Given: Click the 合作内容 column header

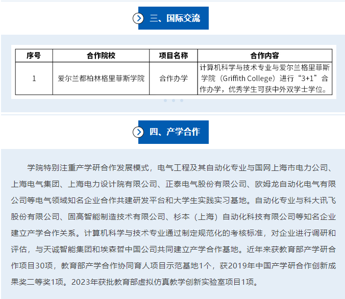Looking at the screenshot, I should point(264,56).
